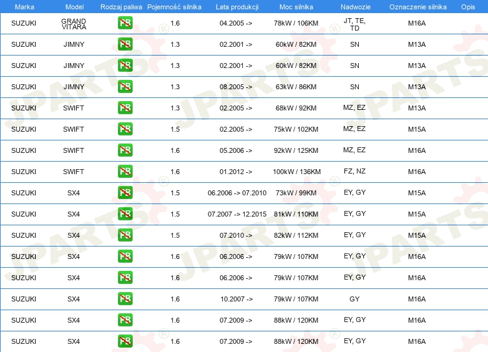Select the GRAND VITARA model cell
488x352 pixels.
tap(74, 24)
